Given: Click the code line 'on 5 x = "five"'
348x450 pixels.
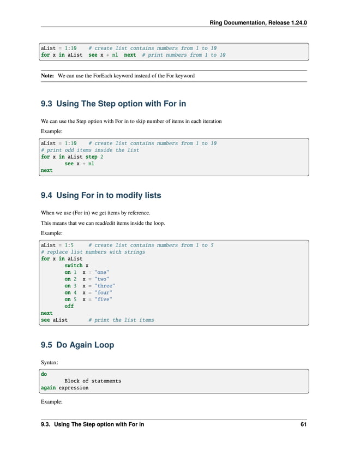Looking at the screenshot, I should click(88, 299).
